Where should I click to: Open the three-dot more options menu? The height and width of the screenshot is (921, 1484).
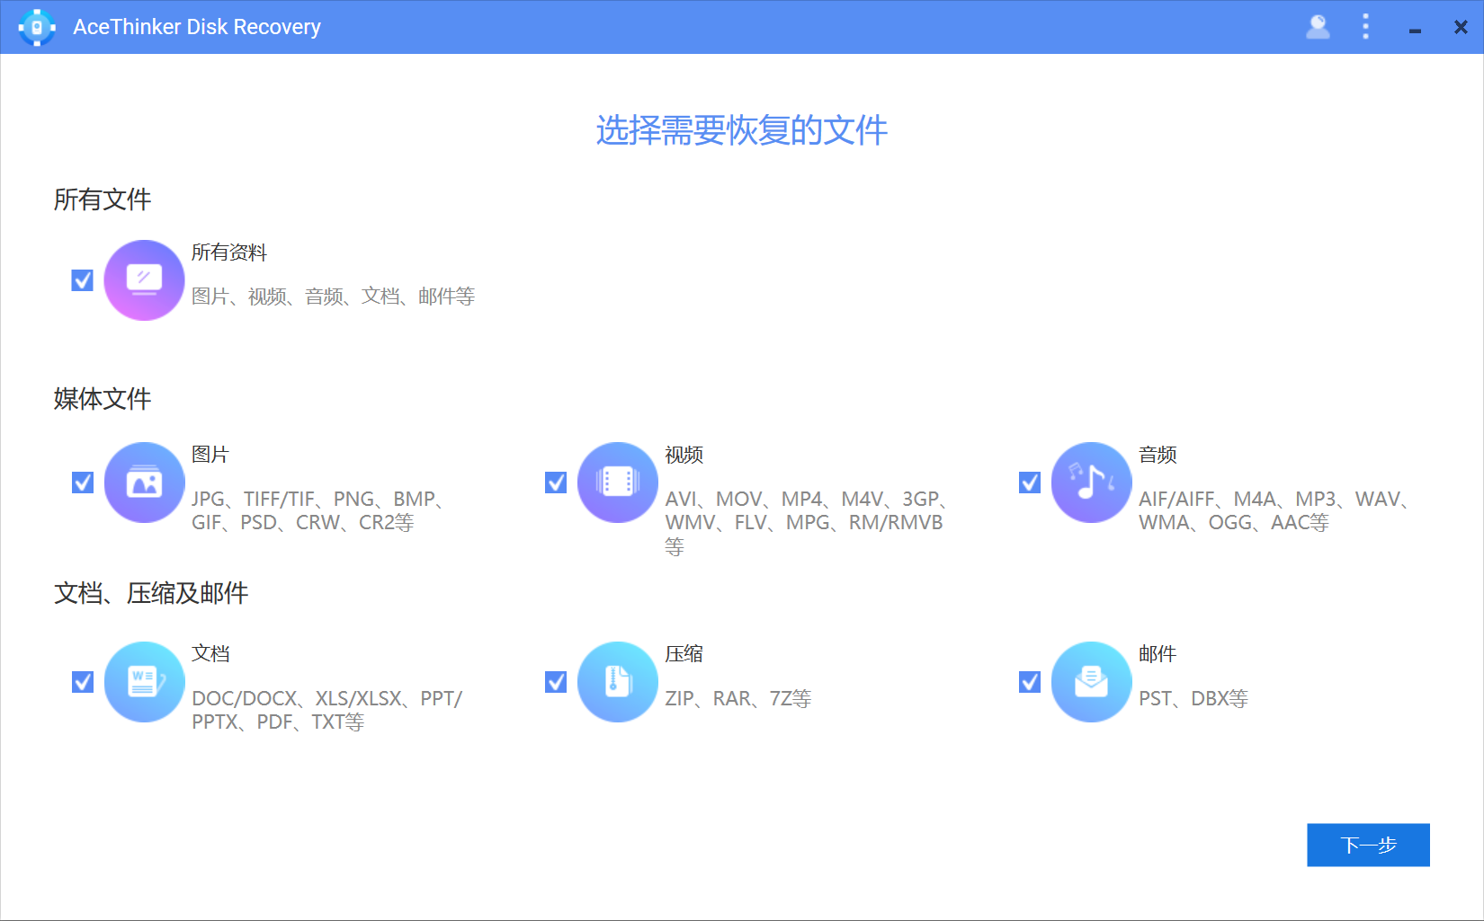point(1365,27)
